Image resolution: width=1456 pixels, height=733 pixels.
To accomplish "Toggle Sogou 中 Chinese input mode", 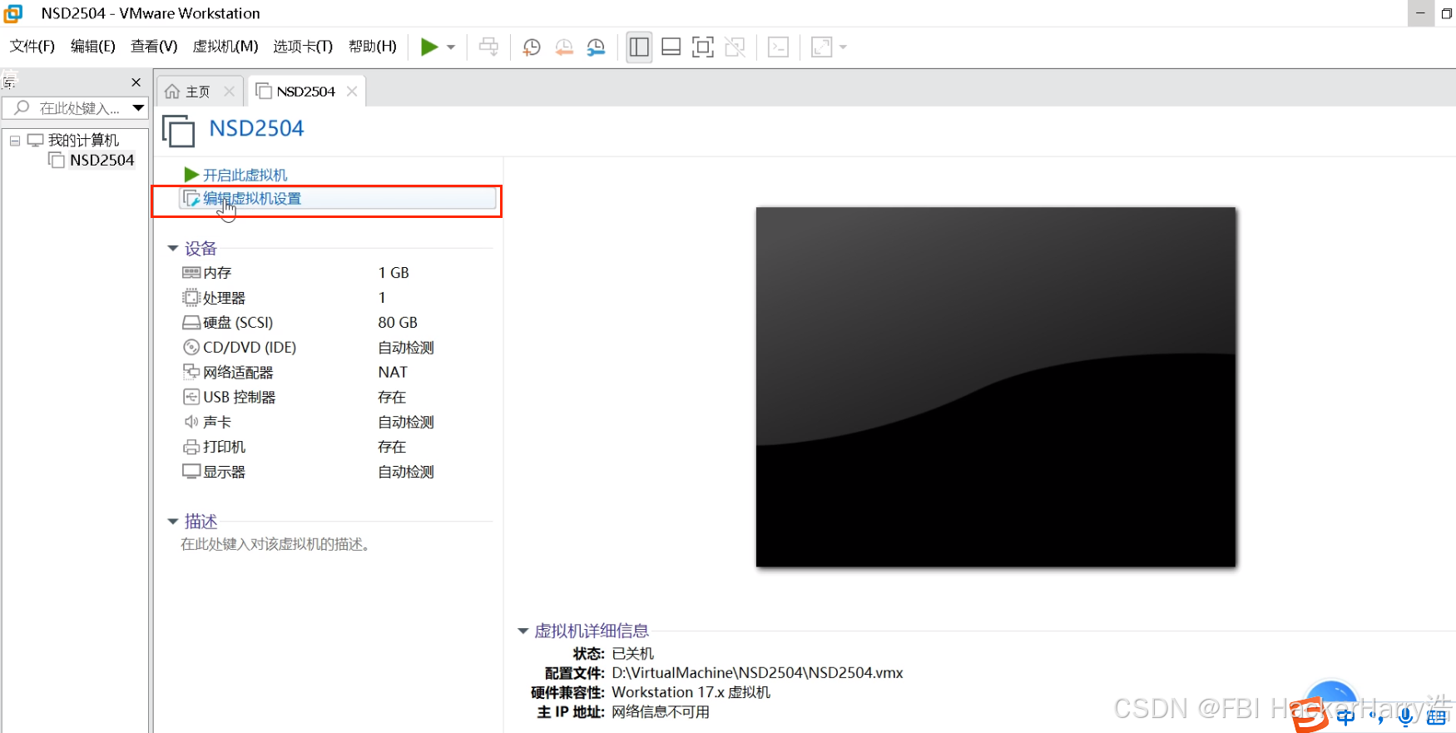I will pyautogui.click(x=1345, y=717).
